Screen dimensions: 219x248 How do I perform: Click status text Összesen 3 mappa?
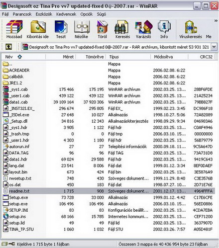pyautogui.click(x=163, y=244)
